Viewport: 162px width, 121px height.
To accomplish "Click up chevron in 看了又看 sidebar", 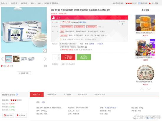I will click(142, 89).
